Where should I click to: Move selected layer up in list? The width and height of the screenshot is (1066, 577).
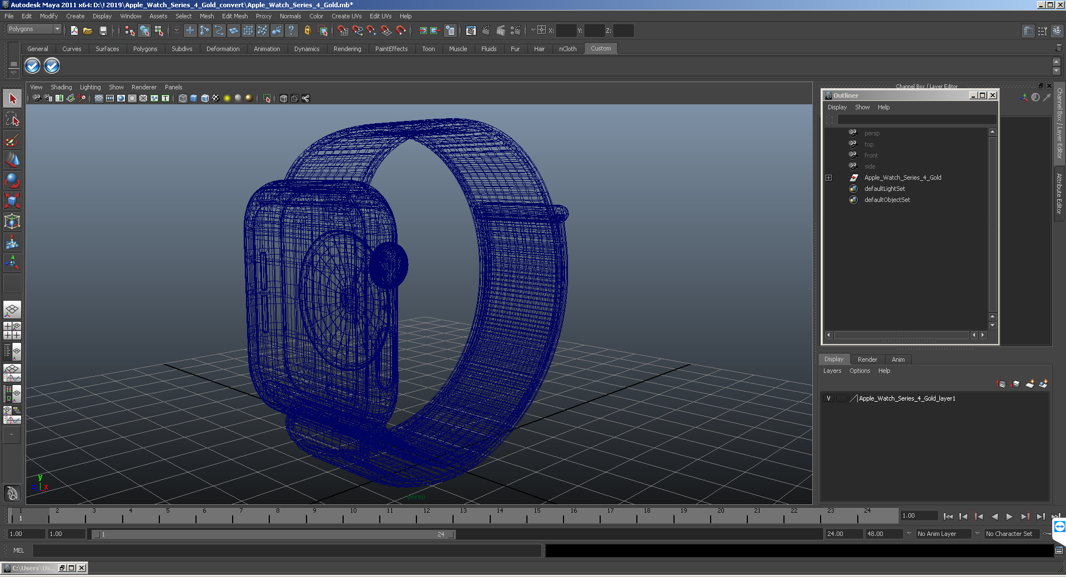pyautogui.click(x=1002, y=384)
